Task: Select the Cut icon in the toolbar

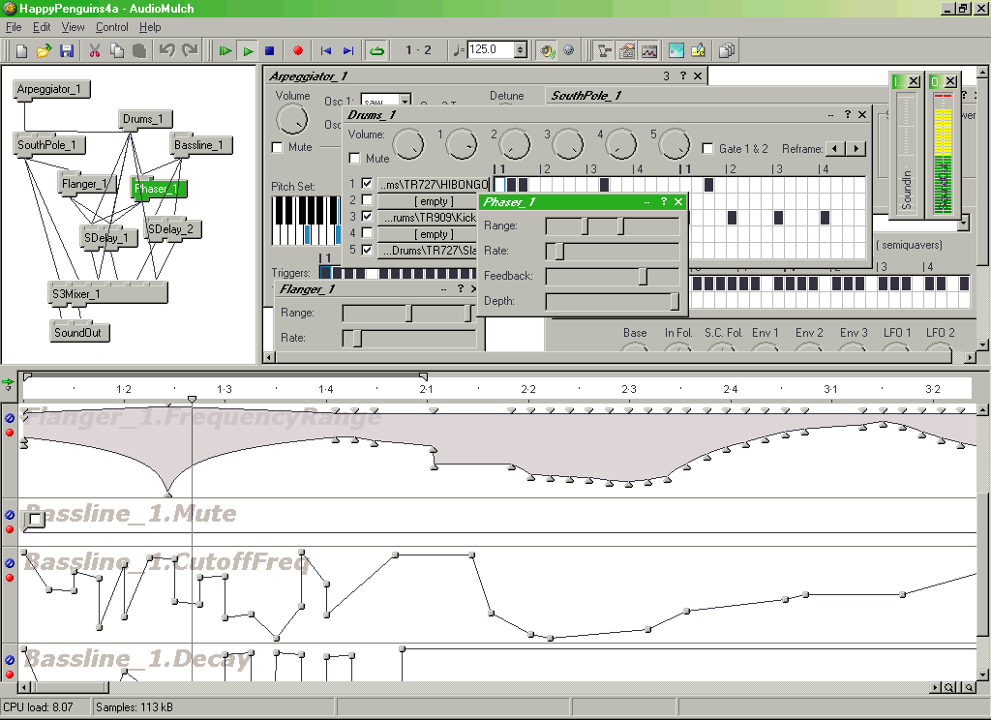Action: pyautogui.click(x=95, y=50)
